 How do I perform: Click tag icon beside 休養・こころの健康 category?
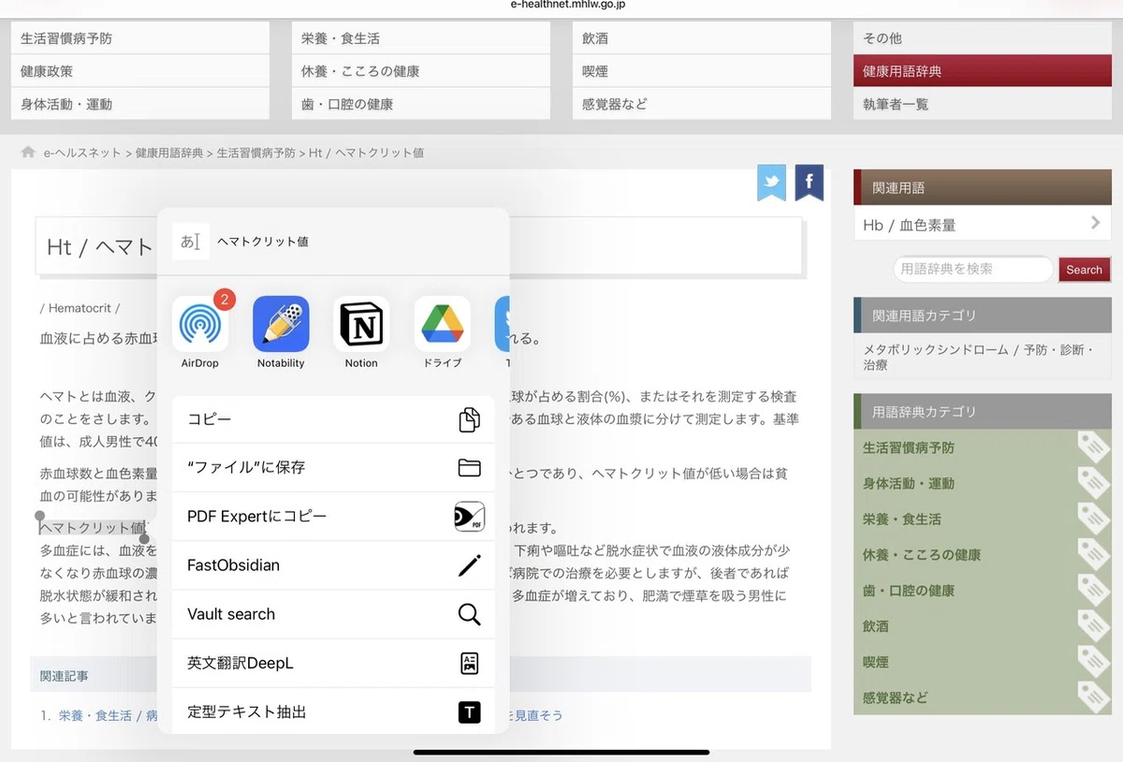1093,555
